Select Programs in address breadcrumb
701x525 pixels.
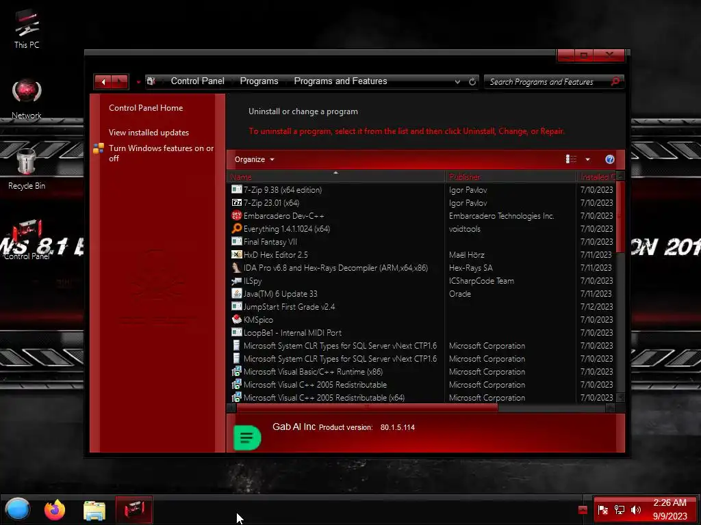(x=259, y=81)
